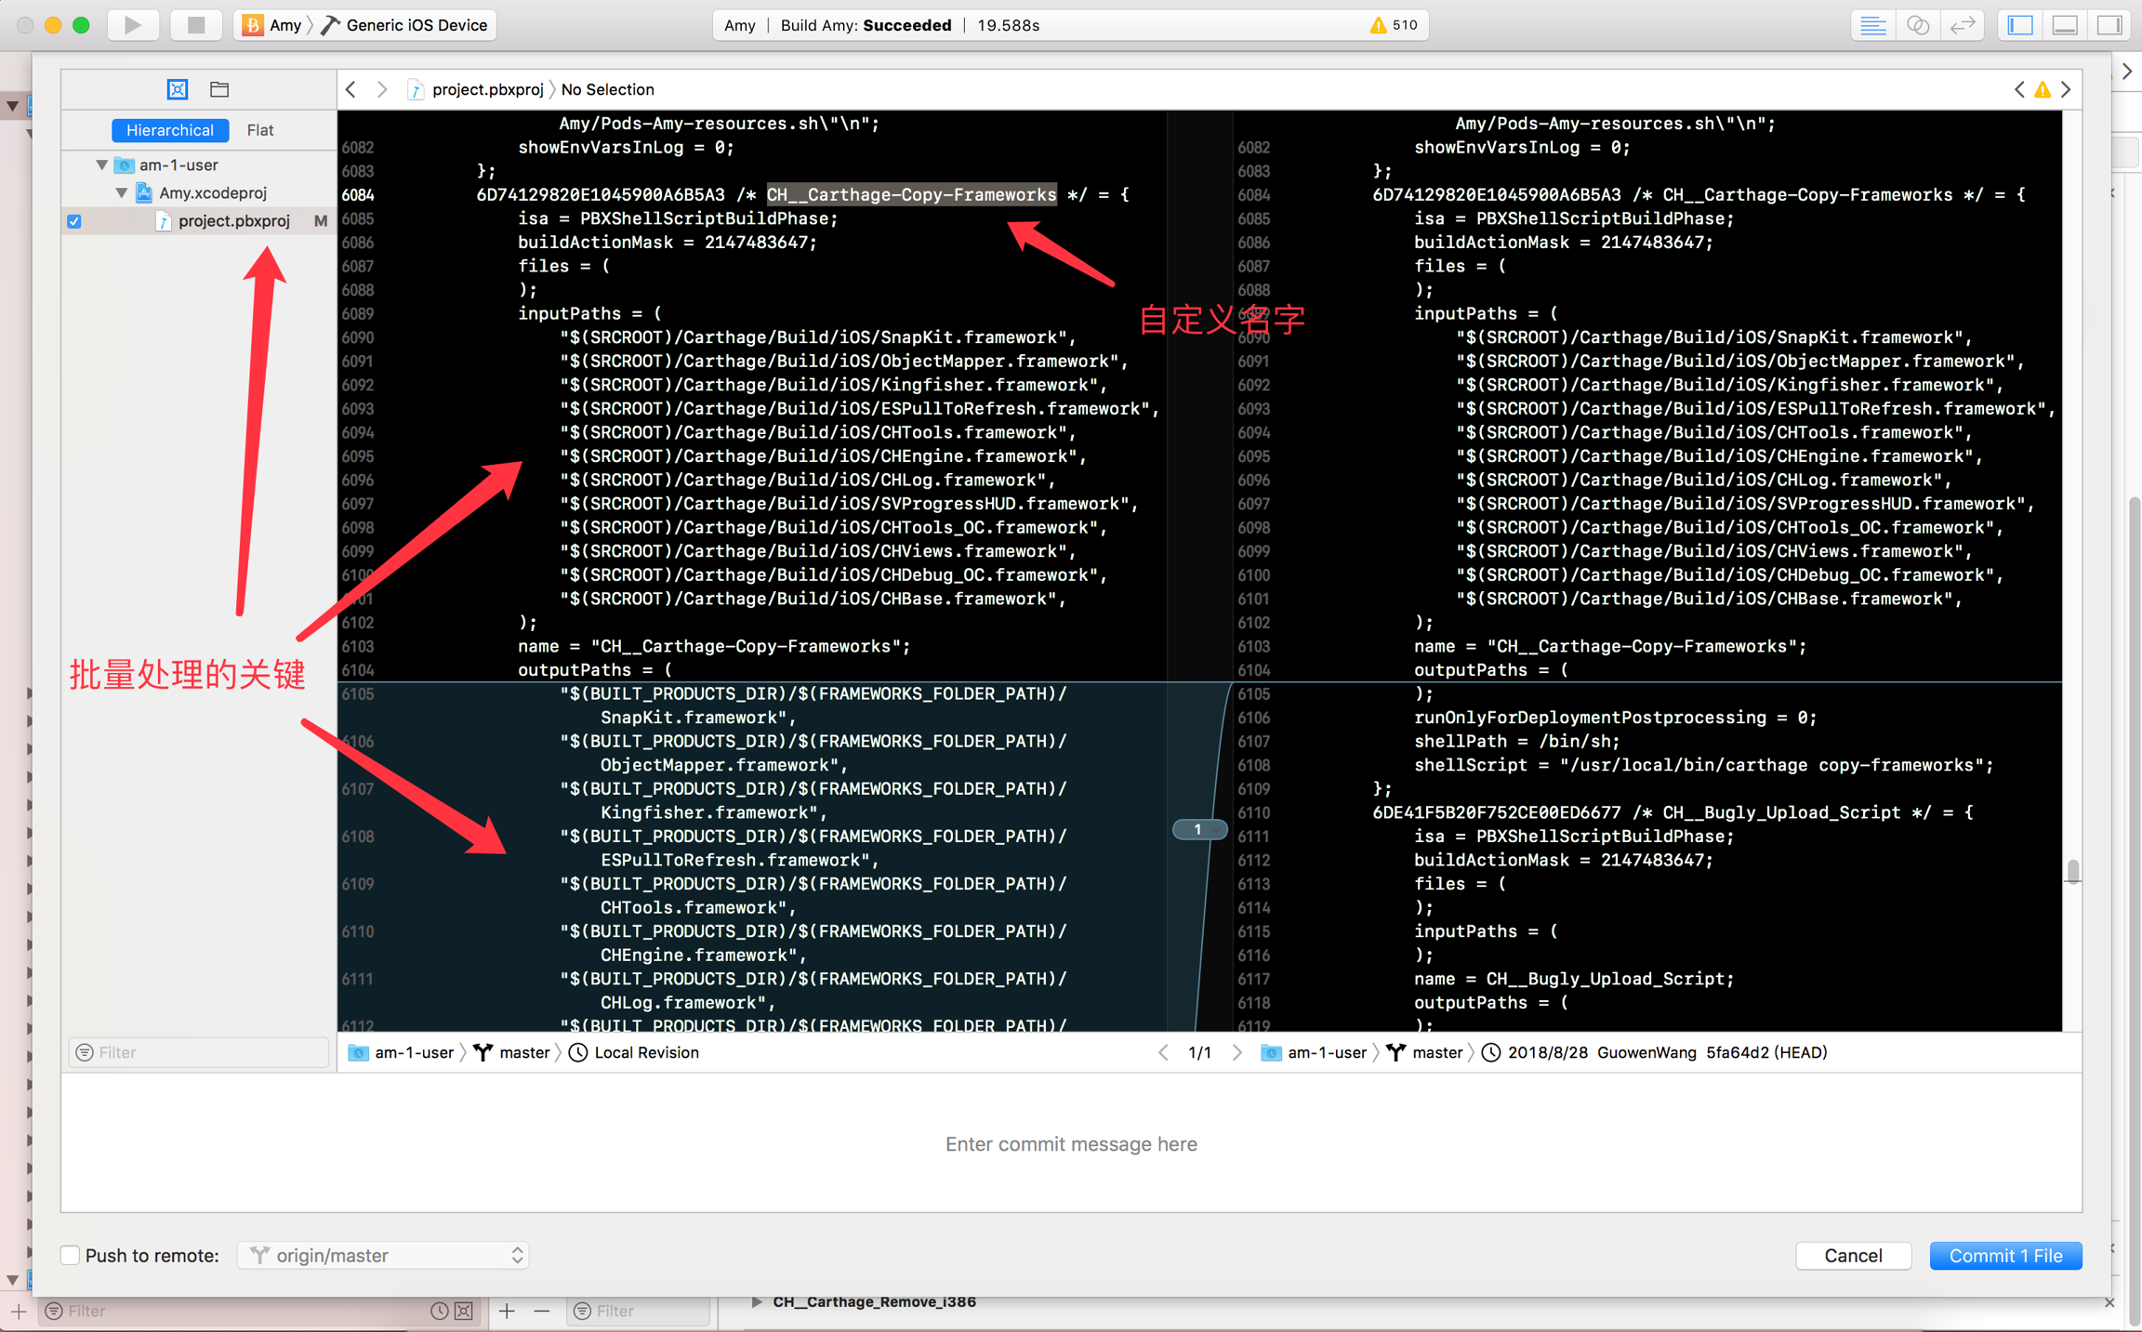Click the Stop build button
This screenshot has height=1332, width=2142.
tap(195, 25)
